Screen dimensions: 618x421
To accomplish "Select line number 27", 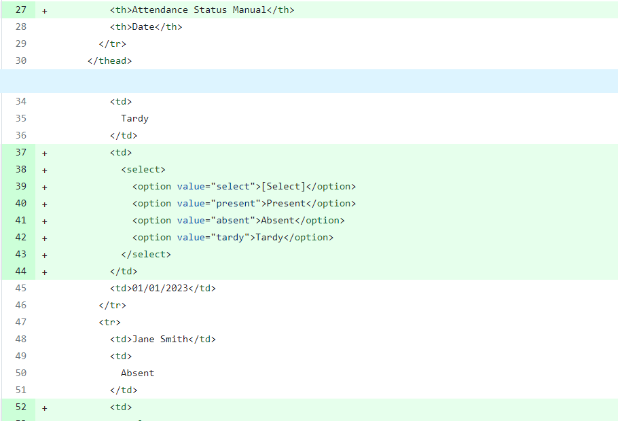I will coord(21,10).
